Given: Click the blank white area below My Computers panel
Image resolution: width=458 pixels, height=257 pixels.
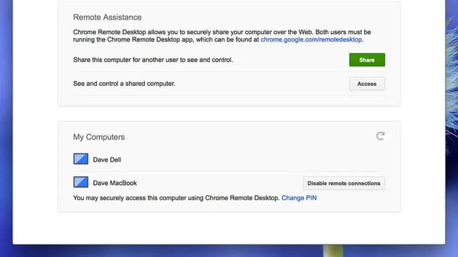Looking at the screenshot, I should coord(228,228).
